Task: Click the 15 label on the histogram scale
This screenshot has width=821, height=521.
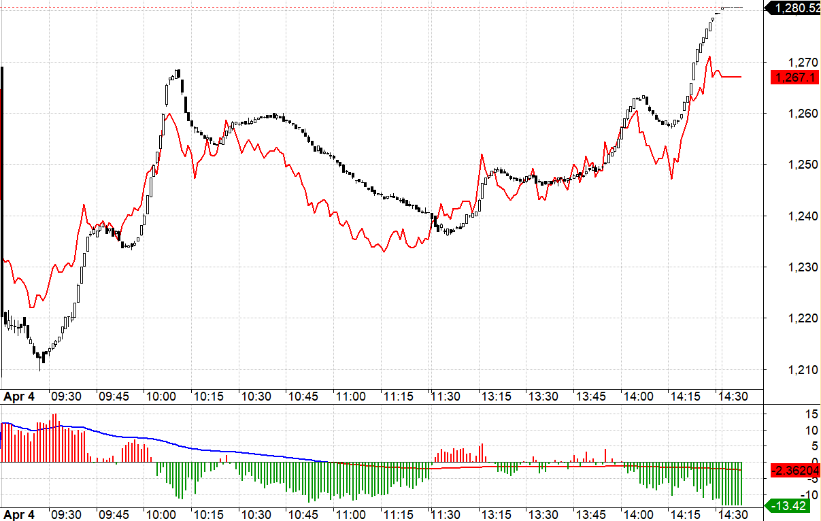Action: (x=811, y=414)
